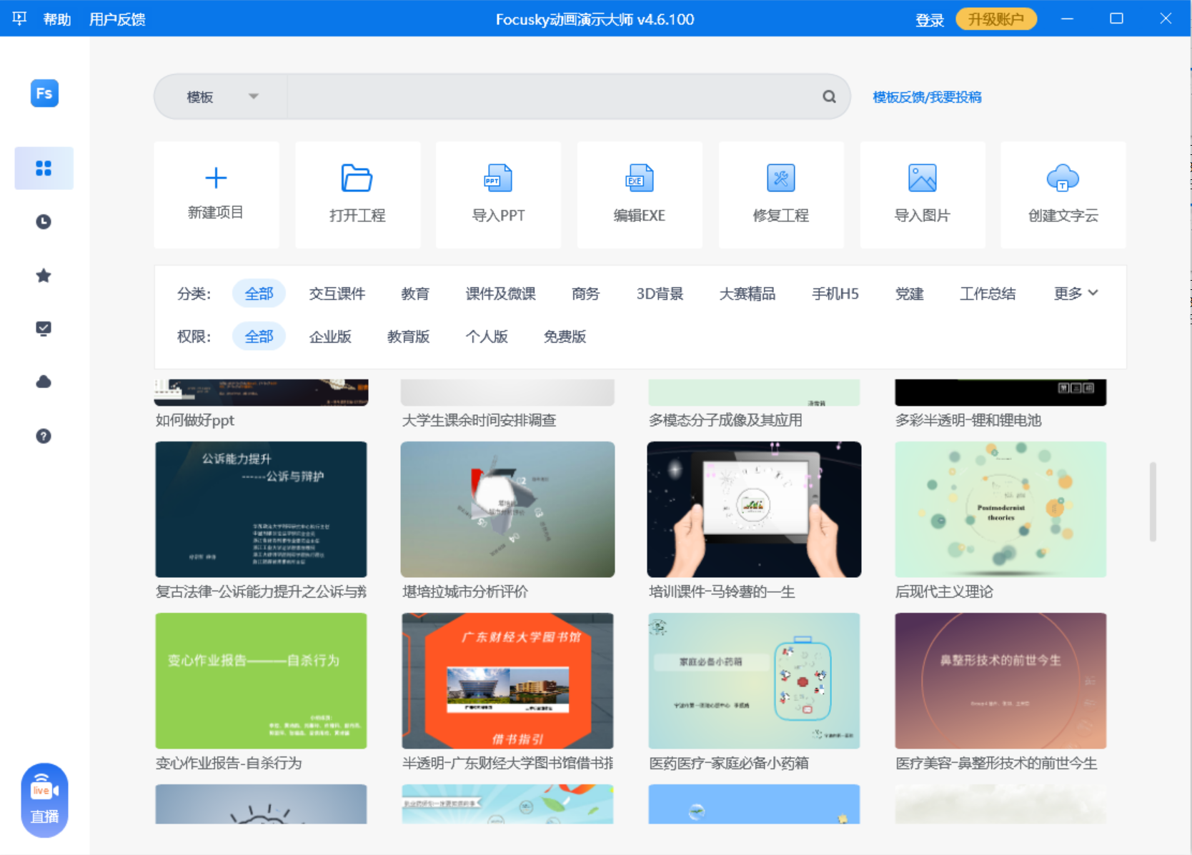Click 登录 to sign in

(x=930, y=20)
